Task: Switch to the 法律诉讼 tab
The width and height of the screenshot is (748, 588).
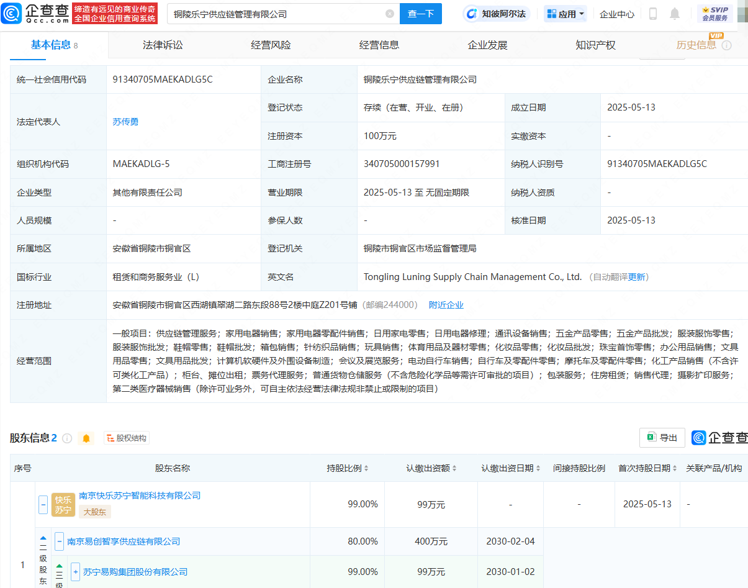Action: click(163, 45)
